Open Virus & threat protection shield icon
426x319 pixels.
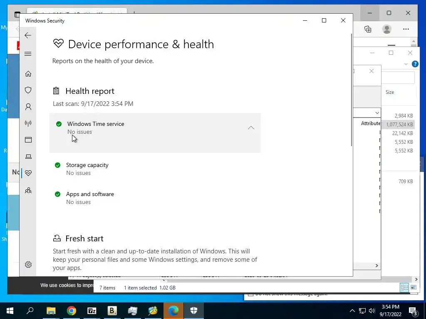pyautogui.click(x=28, y=90)
